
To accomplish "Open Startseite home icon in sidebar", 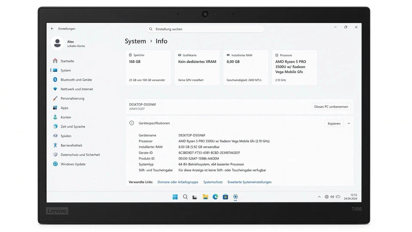I will [x=55, y=61].
